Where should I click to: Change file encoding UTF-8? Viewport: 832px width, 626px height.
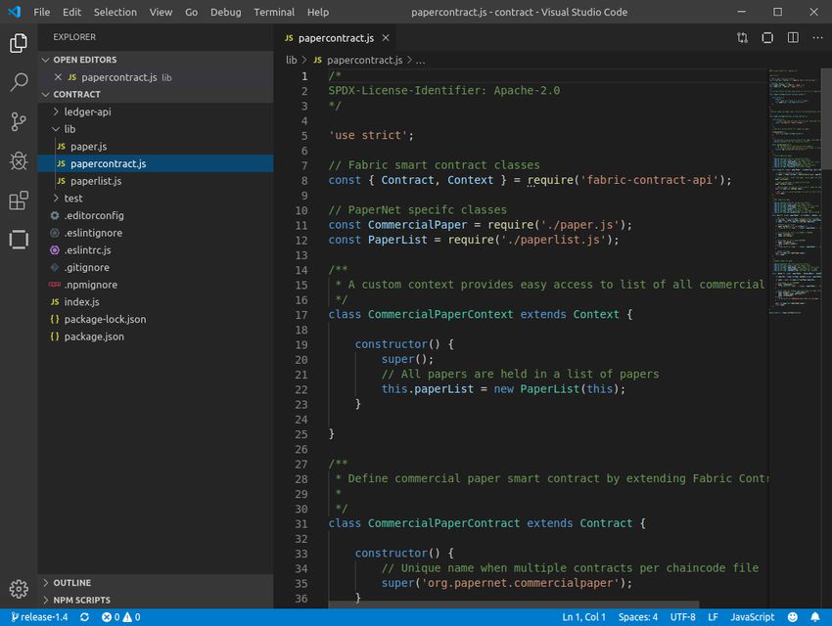pos(683,617)
